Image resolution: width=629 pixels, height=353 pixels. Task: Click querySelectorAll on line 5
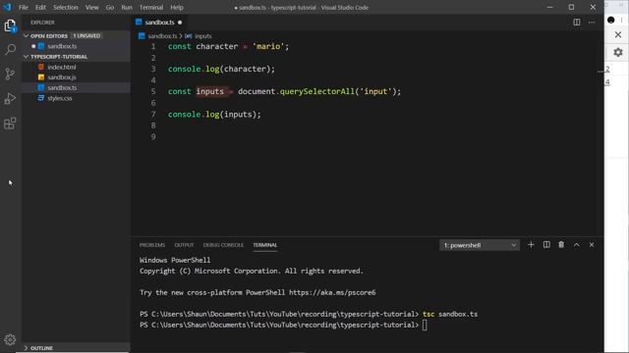[316, 91]
